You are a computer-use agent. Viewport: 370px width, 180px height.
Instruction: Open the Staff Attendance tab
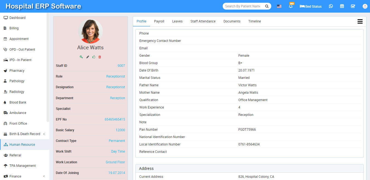203,21
